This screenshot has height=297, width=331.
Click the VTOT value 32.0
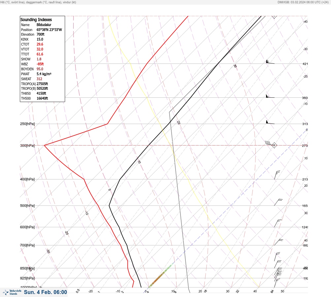(x=40, y=49)
